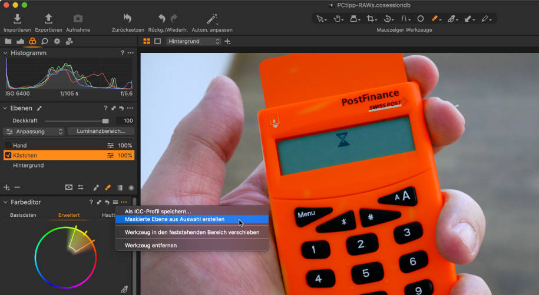This screenshot has height=295, width=539.
Task: Select the radial mask icon in Ebenen
Action: point(131,187)
